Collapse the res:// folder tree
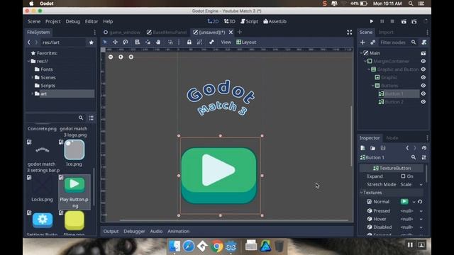The height and width of the screenshot is (255, 454). point(28,62)
